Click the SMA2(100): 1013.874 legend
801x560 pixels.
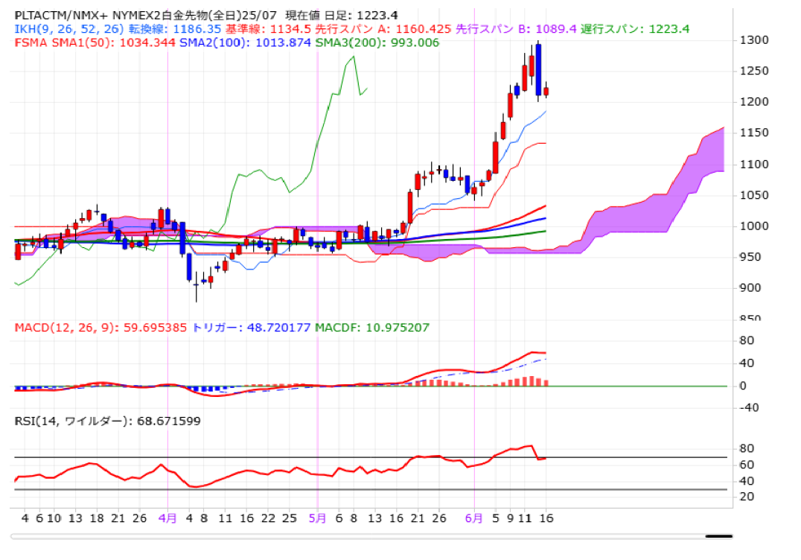coord(245,43)
